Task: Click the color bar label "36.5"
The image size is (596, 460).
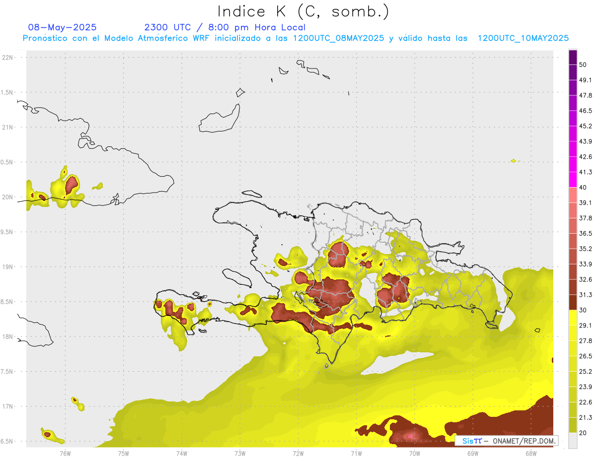Action: [x=586, y=234]
